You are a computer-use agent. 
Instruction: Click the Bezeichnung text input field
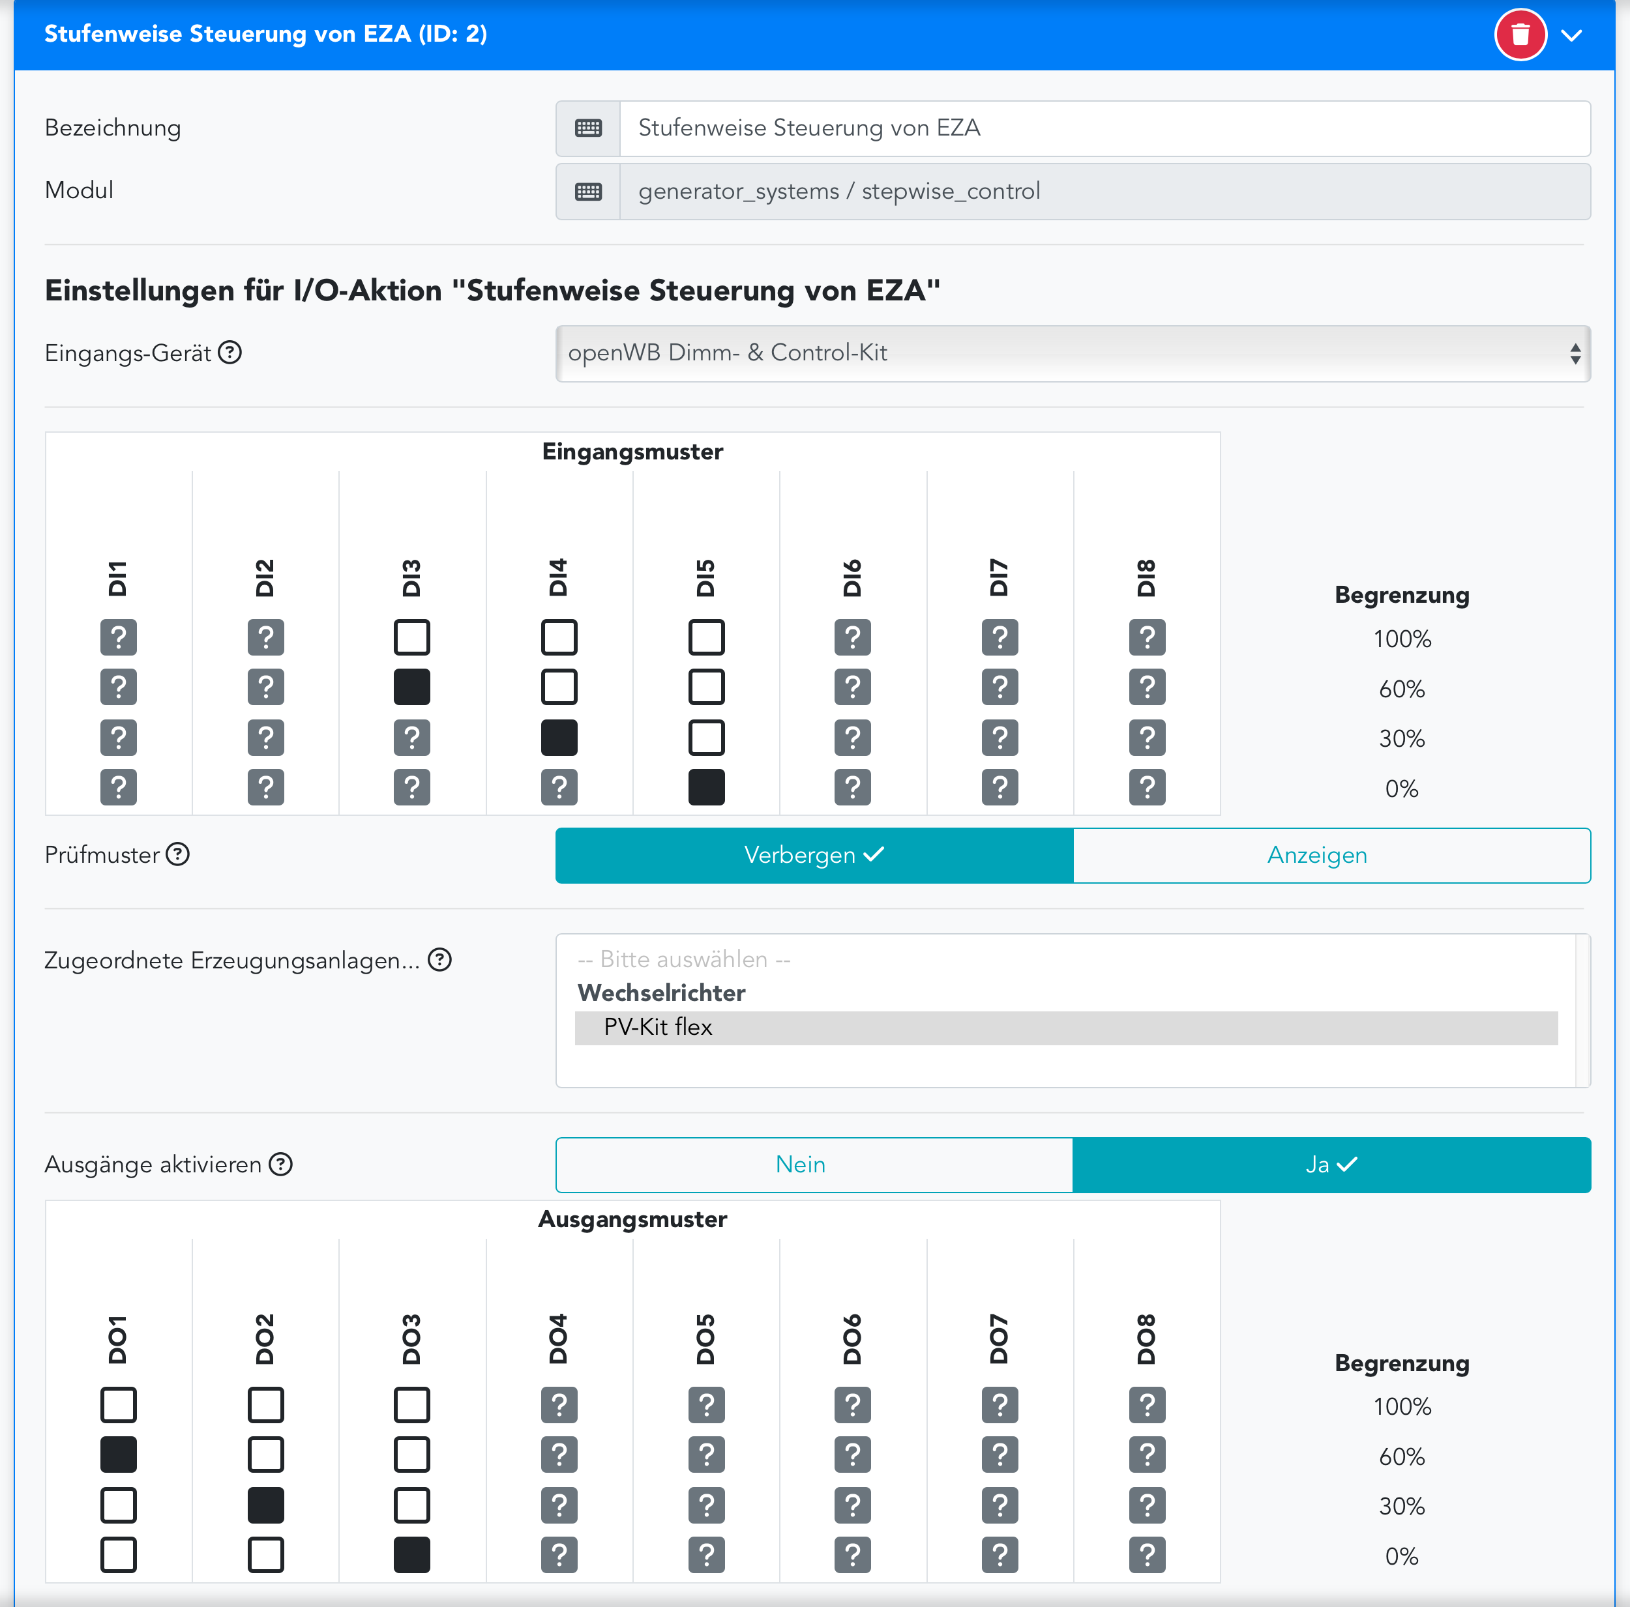1104,128
